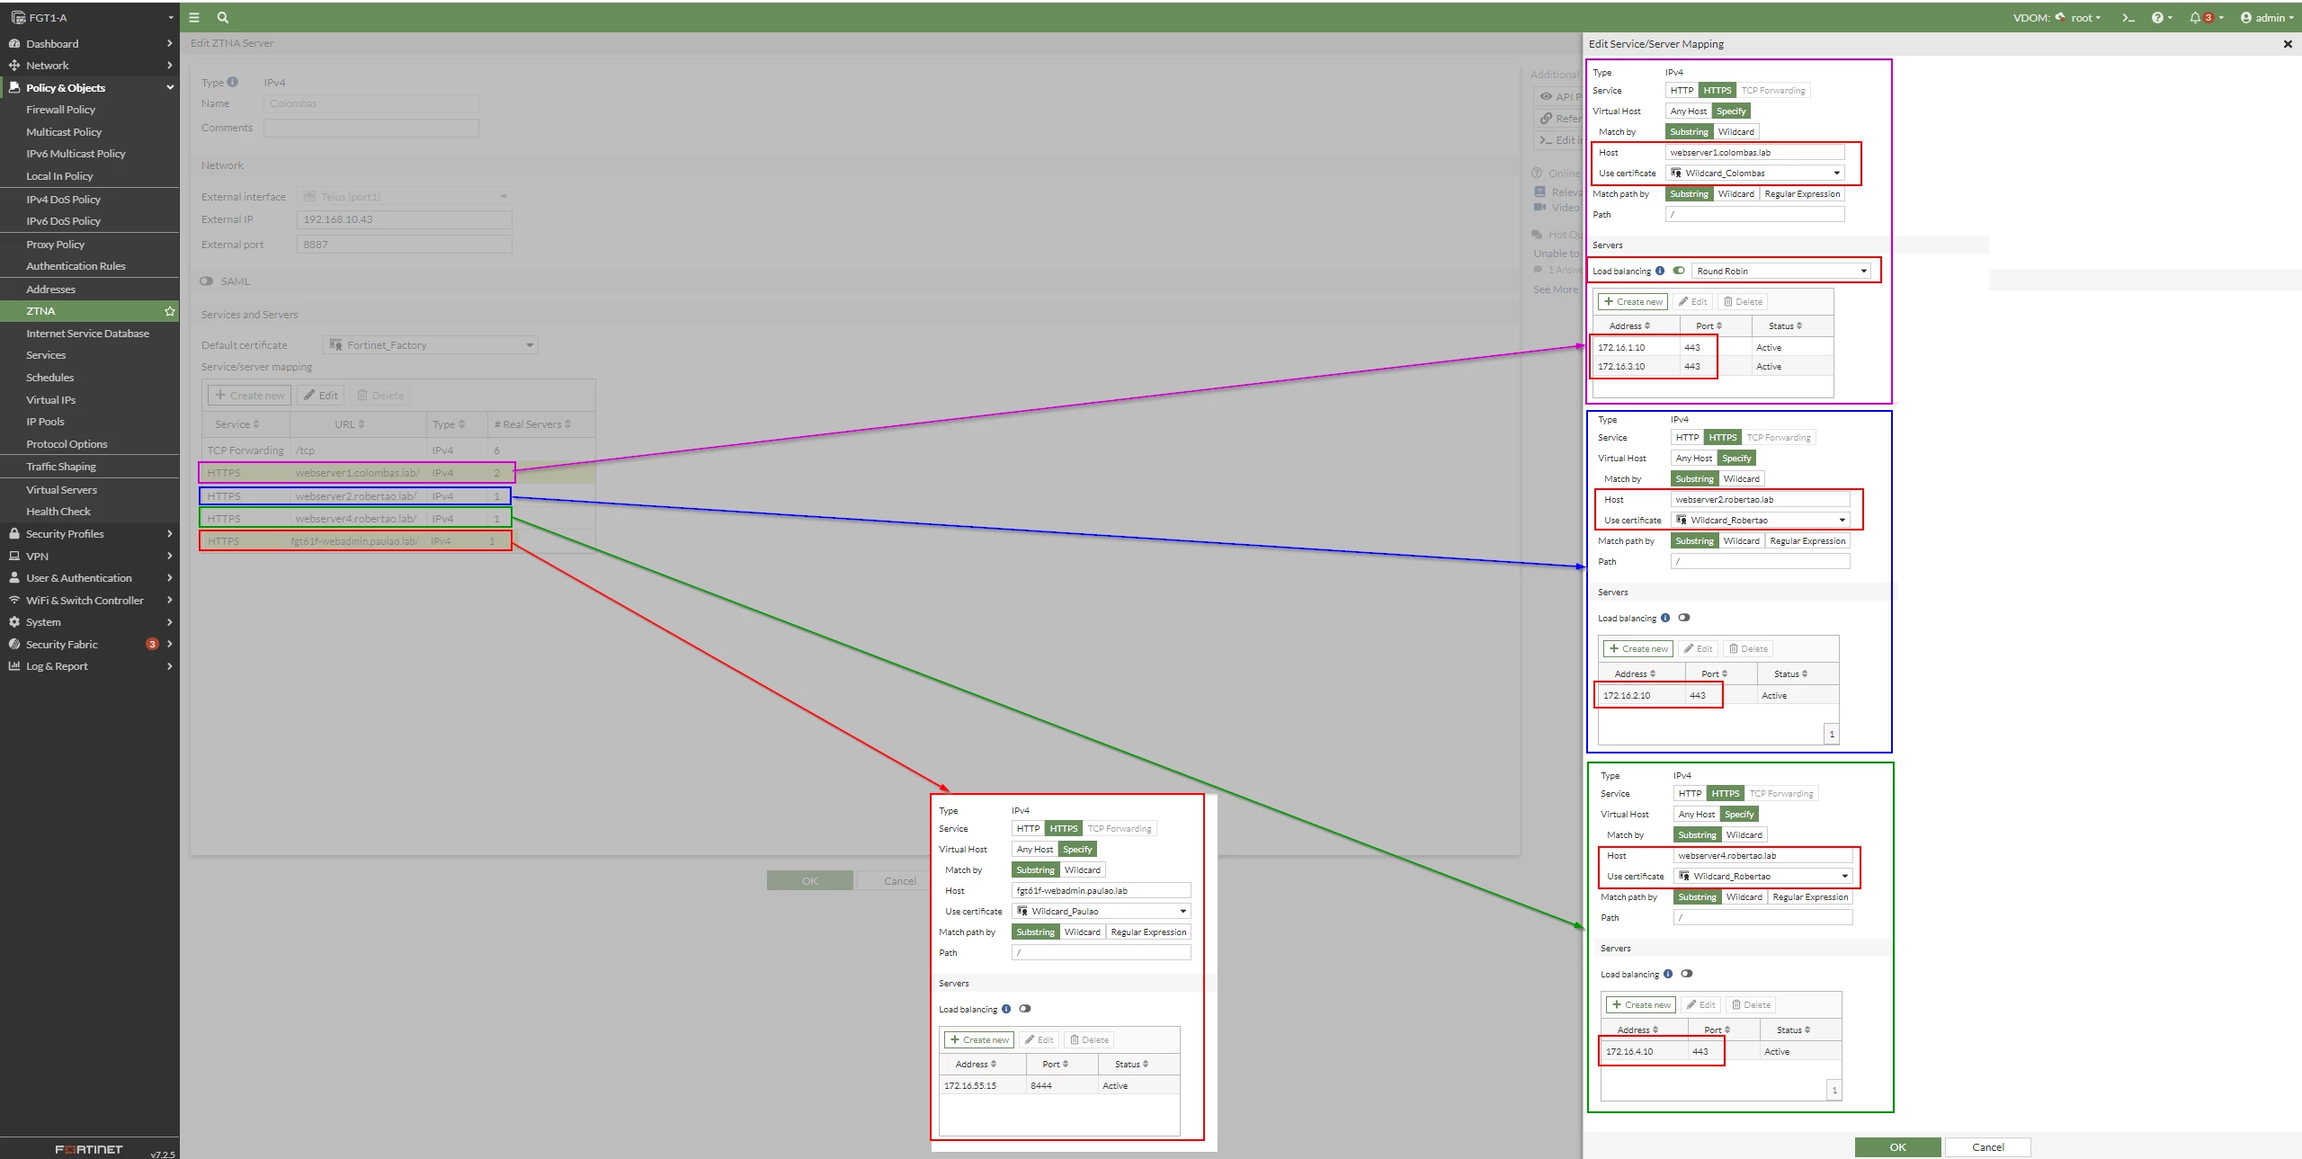The width and height of the screenshot is (2302, 1159).
Task: Open Health Check in the sidebar
Action: point(58,512)
